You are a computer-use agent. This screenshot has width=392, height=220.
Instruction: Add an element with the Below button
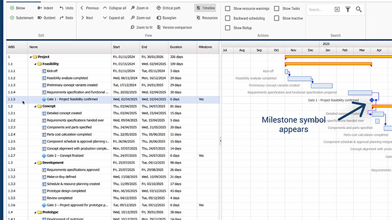tap(17, 8)
